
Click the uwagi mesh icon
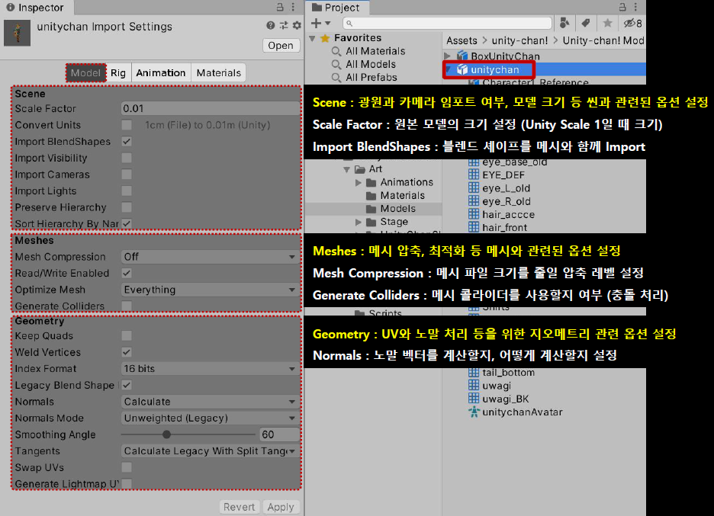[474, 386]
